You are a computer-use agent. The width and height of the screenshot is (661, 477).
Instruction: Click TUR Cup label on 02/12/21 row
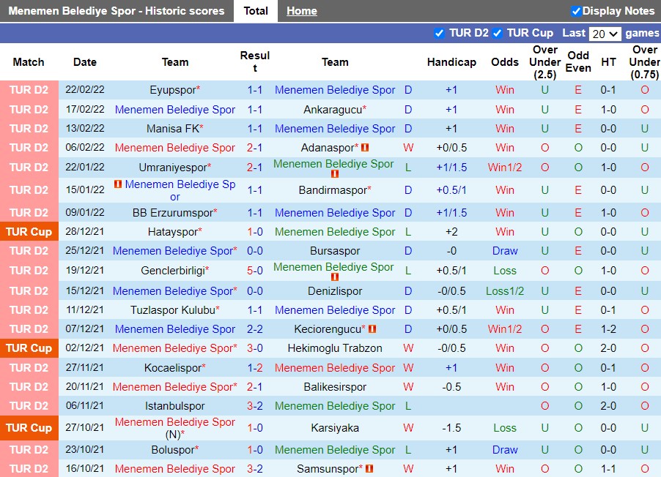[29, 348]
